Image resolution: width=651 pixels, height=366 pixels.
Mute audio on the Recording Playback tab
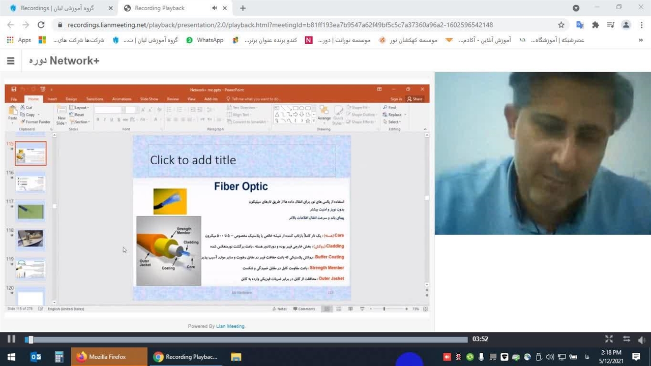tap(214, 8)
